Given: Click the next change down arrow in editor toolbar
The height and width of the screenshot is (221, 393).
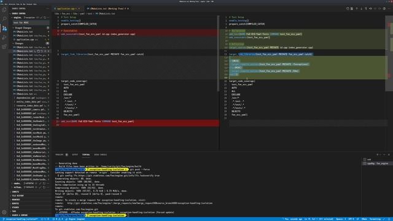Looking at the screenshot, I should pos(362,9).
